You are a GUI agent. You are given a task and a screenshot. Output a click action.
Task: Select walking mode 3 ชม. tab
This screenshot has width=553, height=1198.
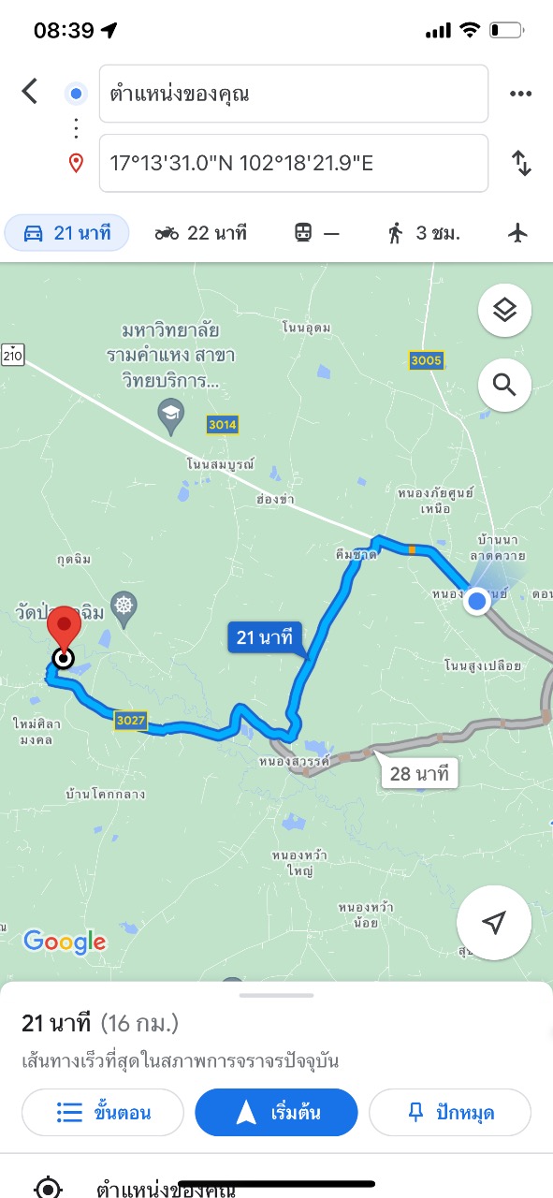[x=425, y=233]
